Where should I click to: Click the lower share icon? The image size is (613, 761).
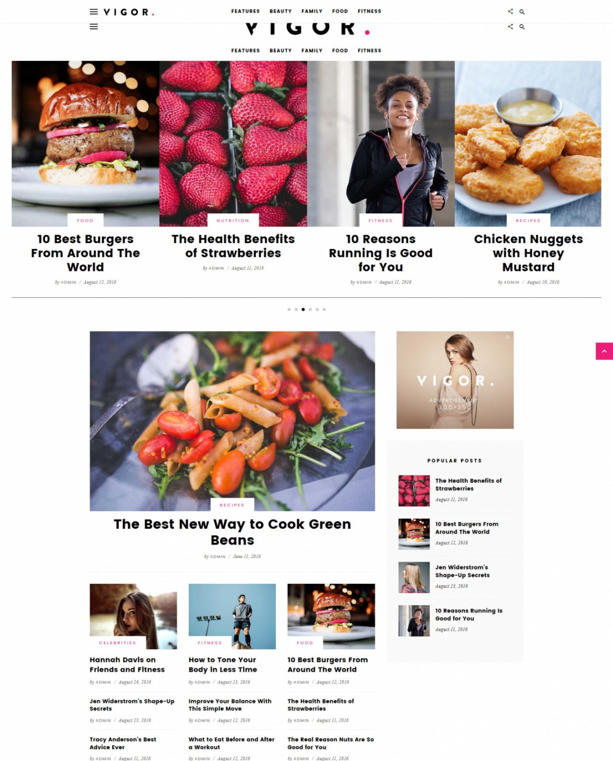pyautogui.click(x=511, y=27)
